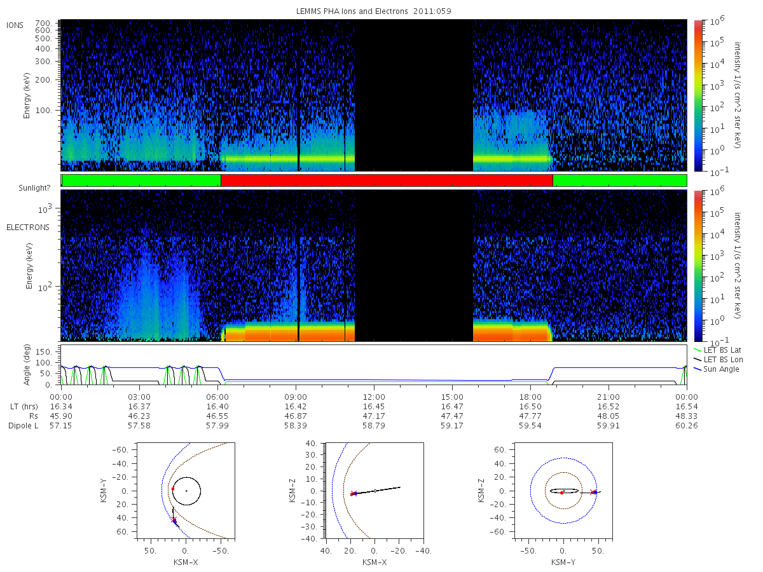Click the ions intensity color bar
763x572 pixels.
tap(698, 95)
